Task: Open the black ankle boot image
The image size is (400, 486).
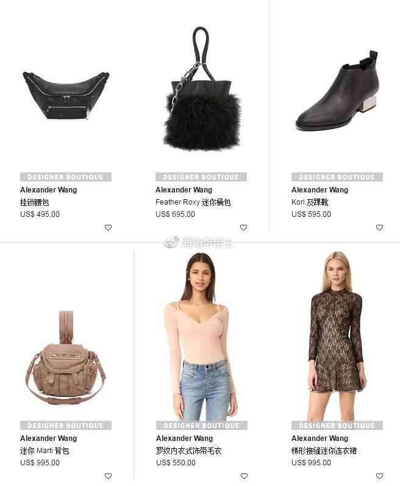Action: tap(337, 91)
